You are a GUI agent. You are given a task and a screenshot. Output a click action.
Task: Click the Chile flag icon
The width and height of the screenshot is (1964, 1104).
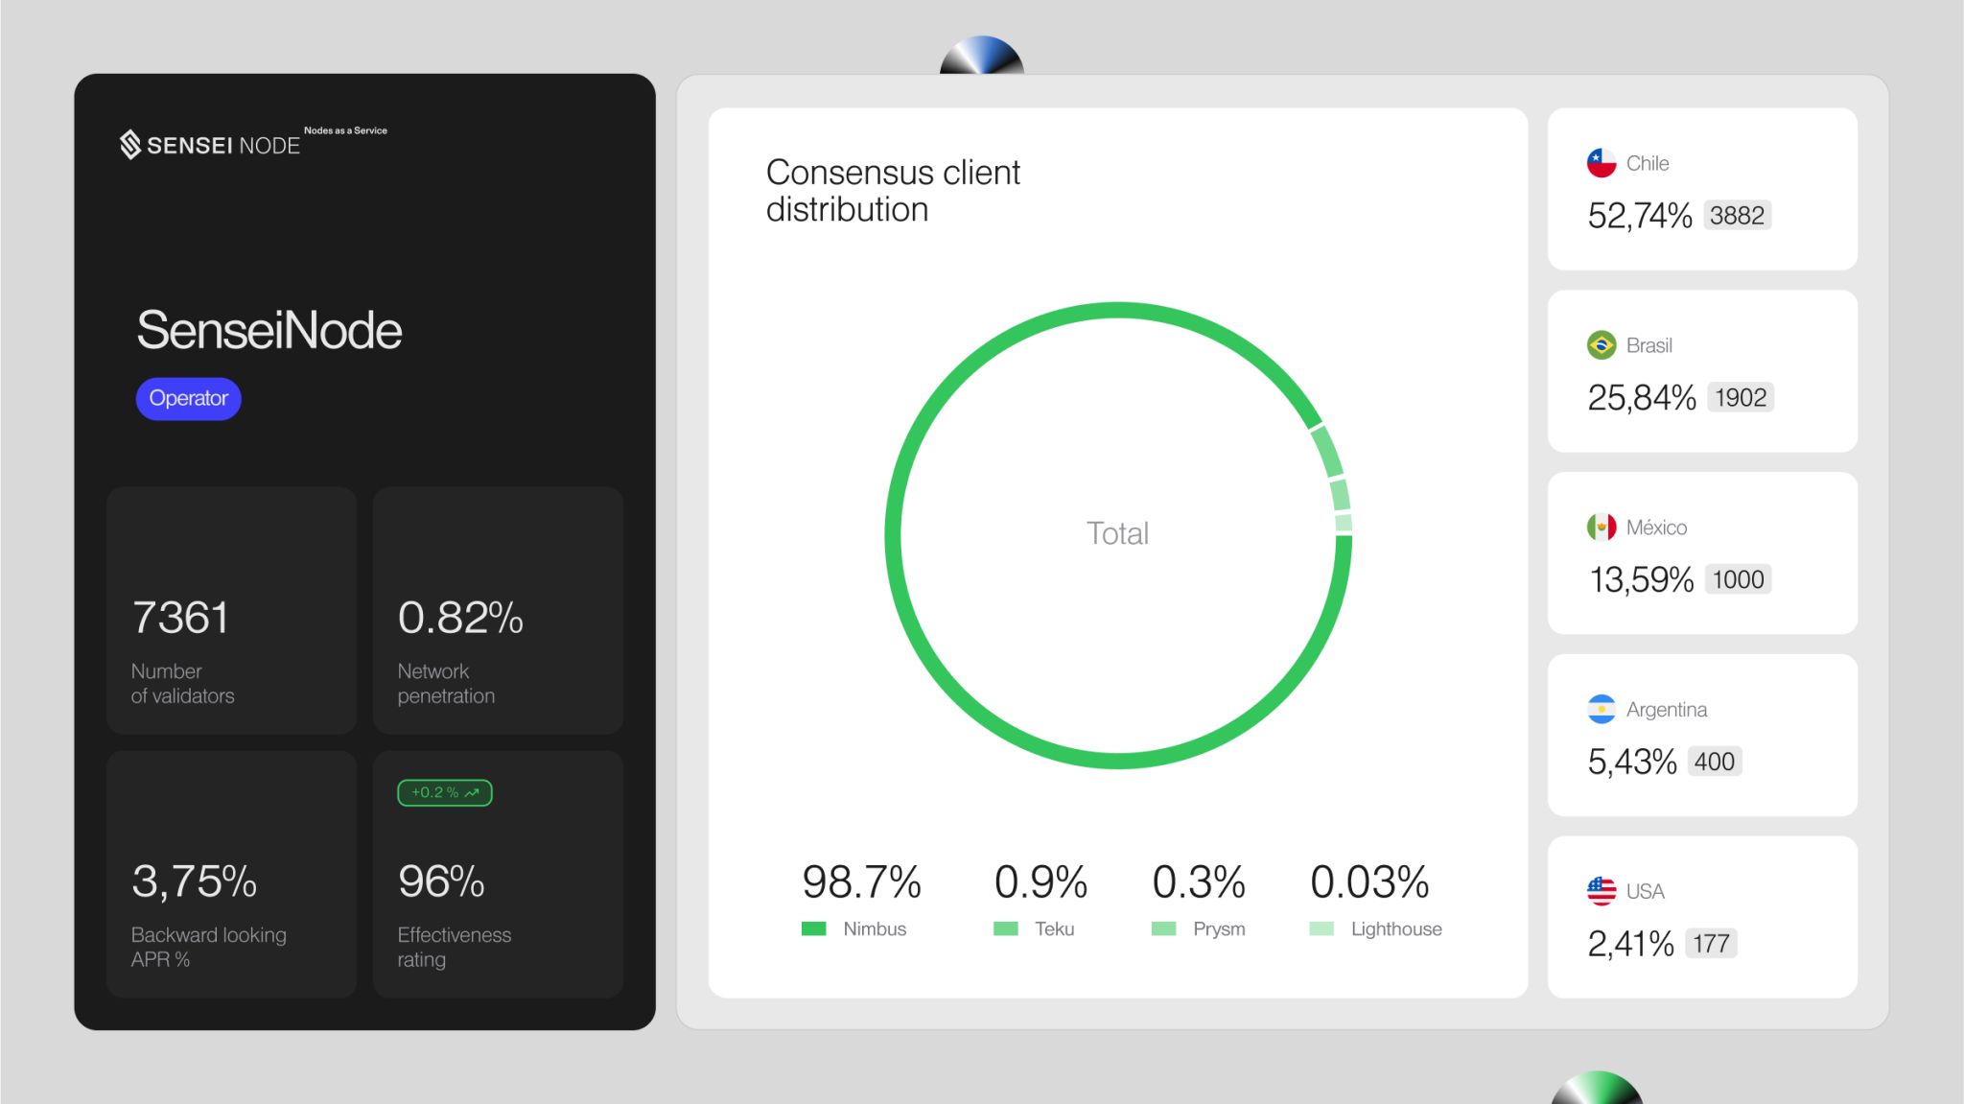(x=1601, y=163)
